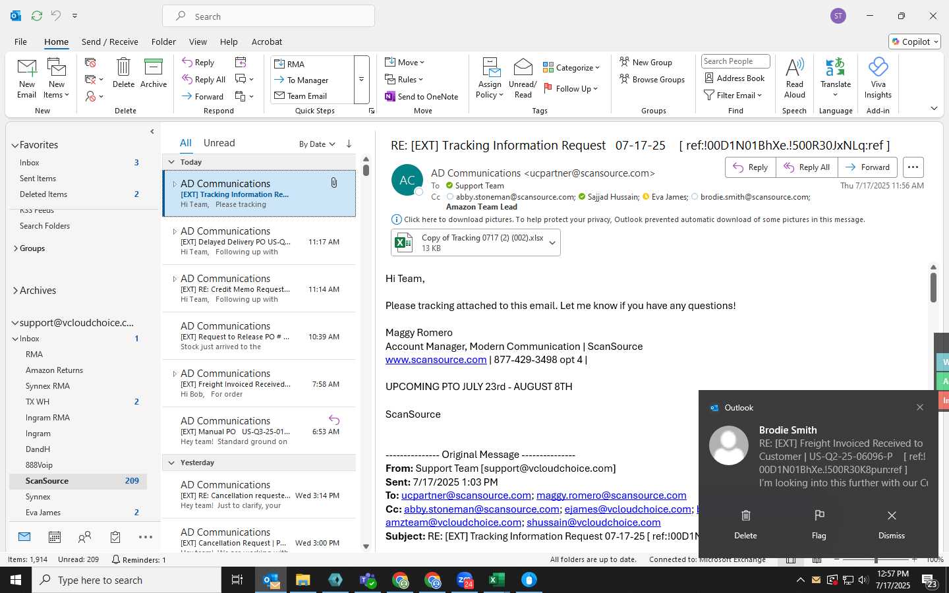949x593 pixels.
Task: Open the Help tab
Action: tap(229, 42)
